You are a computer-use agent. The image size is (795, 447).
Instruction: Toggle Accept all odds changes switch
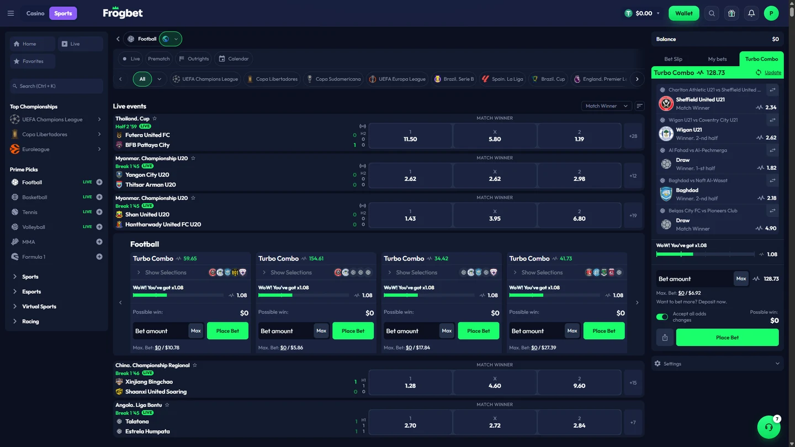click(x=662, y=317)
